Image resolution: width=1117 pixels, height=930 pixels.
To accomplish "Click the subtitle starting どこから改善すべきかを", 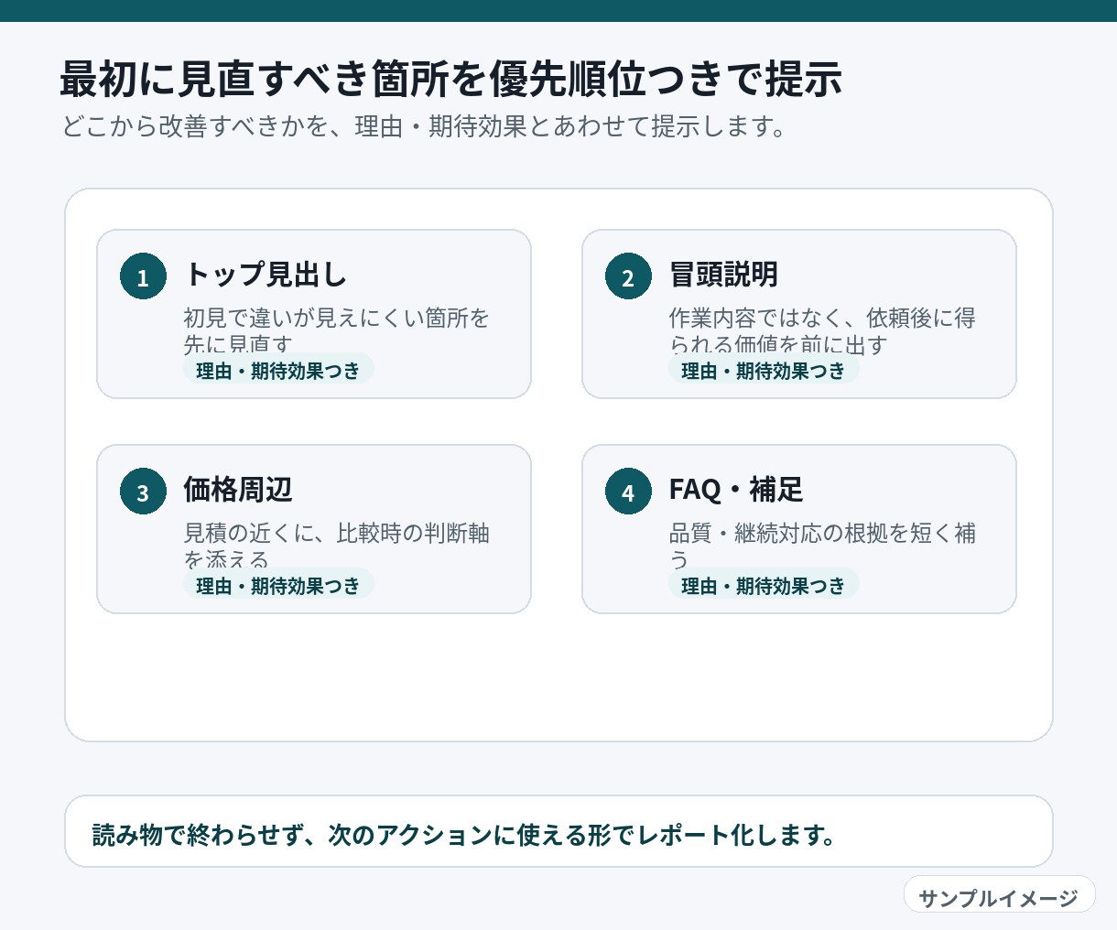I will [x=424, y=126].
